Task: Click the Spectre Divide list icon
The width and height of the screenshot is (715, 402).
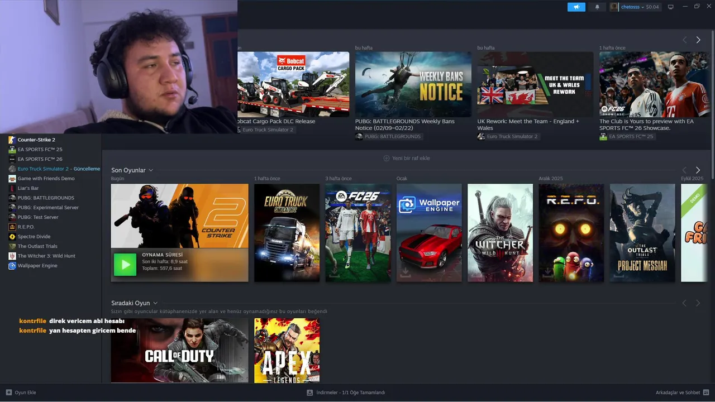Action: [12, 237]
